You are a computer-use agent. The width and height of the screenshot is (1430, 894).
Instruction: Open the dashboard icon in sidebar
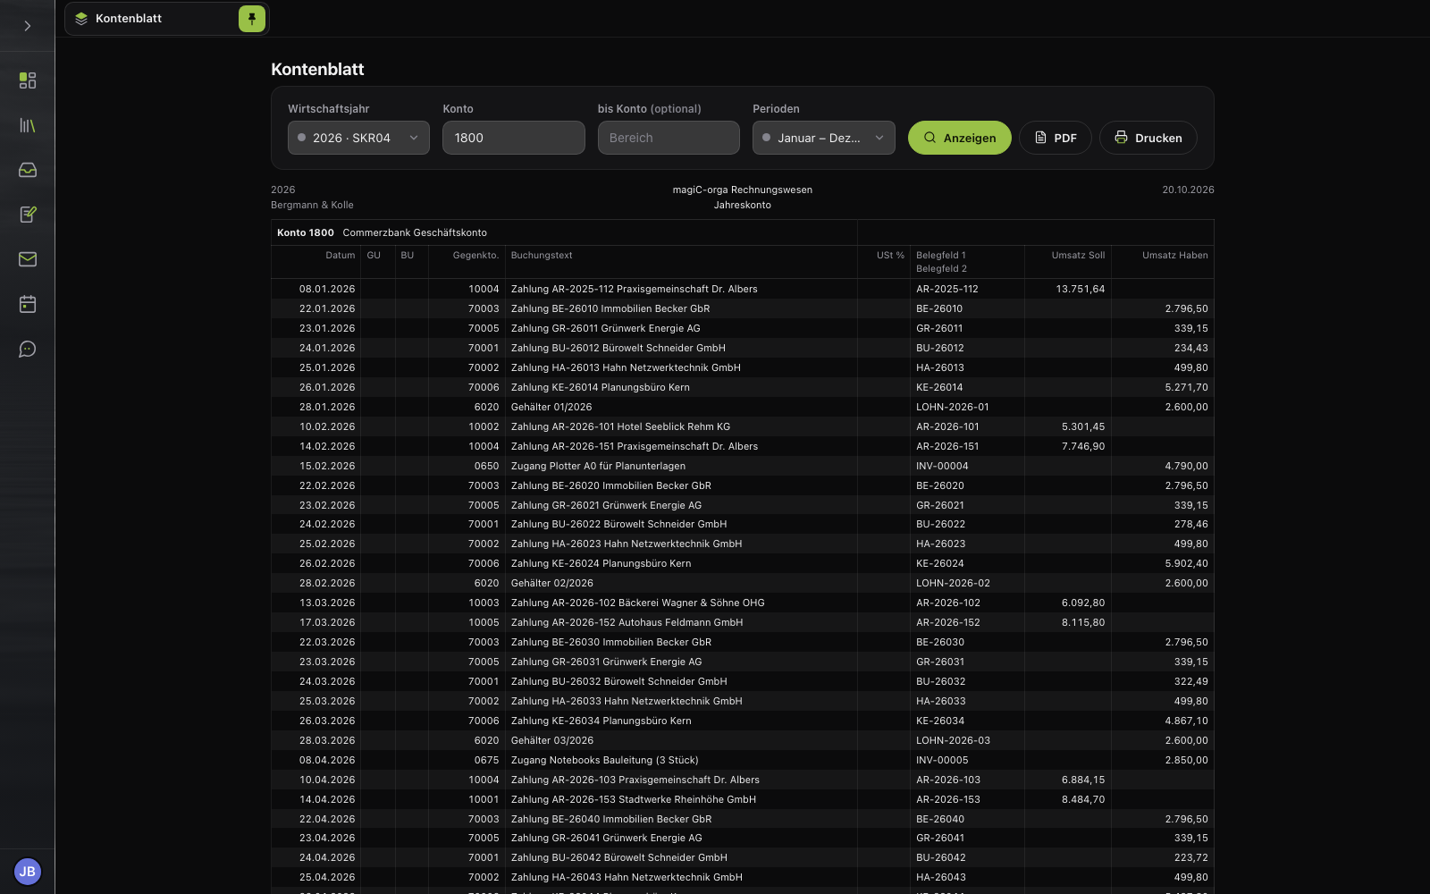[x=28, y=80]
